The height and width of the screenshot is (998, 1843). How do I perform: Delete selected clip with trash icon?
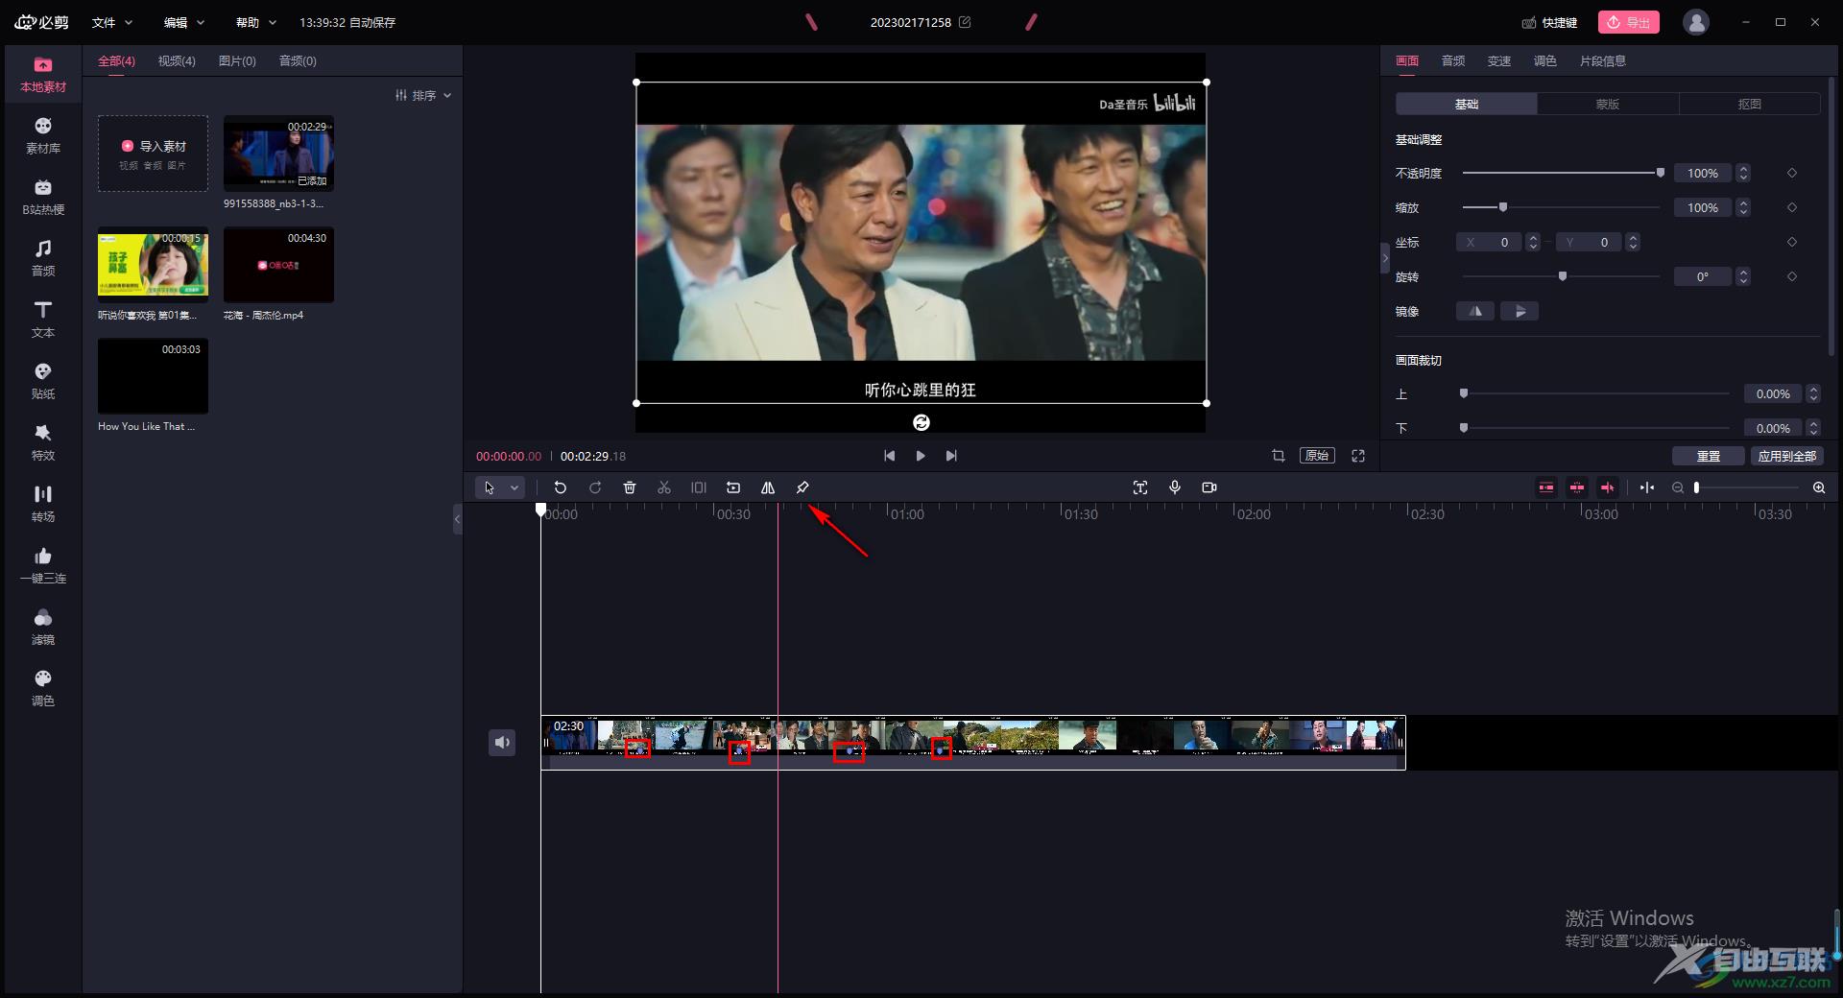click(x=630, y=487)
